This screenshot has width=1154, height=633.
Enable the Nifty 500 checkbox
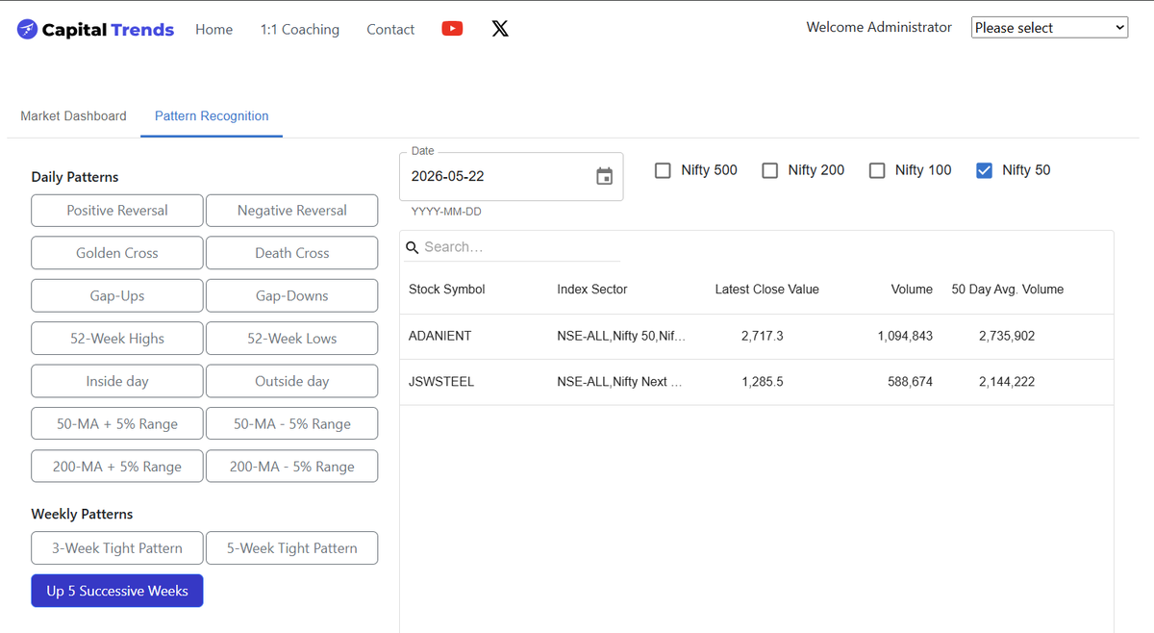[x=663, y=170]
